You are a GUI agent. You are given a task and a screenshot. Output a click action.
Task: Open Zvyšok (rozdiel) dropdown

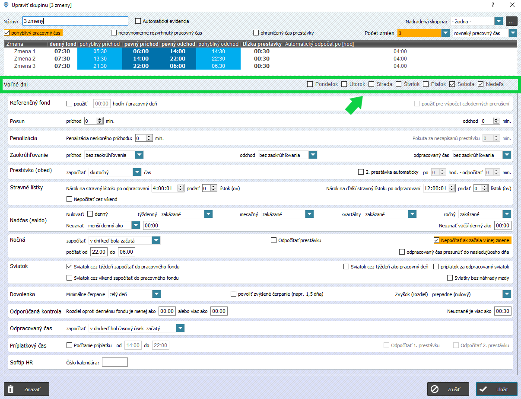[507, 294]
